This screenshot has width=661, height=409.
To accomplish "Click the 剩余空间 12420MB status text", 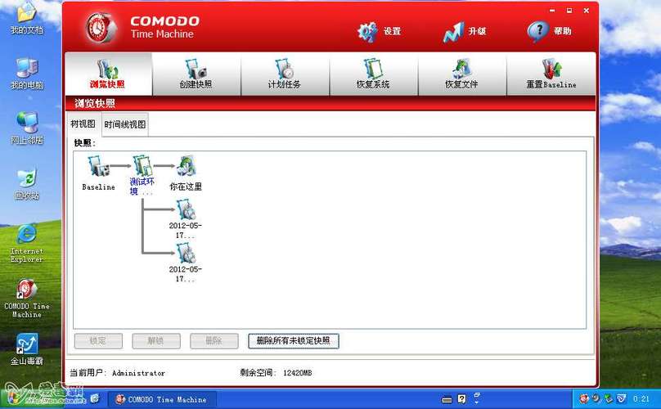I will (277, 373).
